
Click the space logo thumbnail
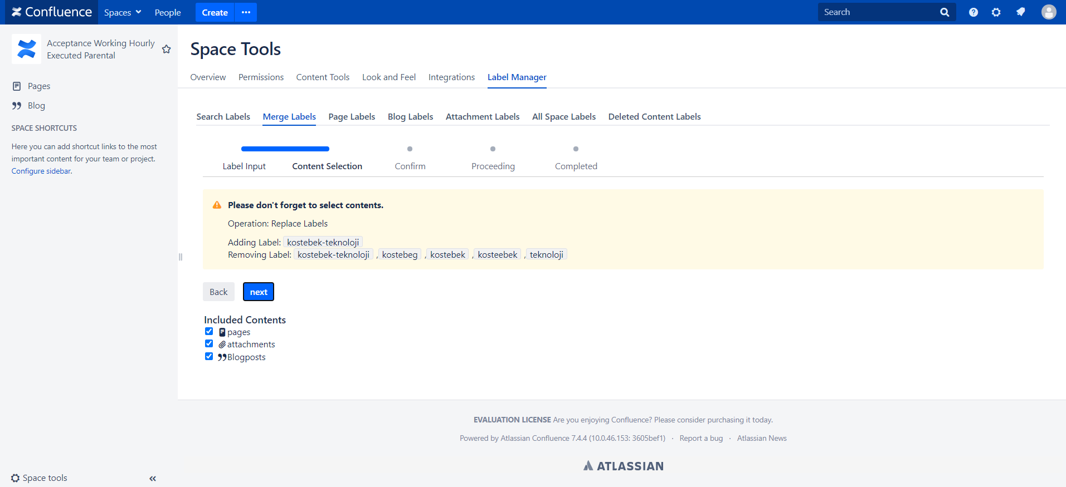pos(26,49)
